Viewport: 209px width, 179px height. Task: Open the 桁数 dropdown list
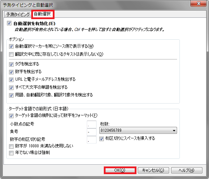138,131
